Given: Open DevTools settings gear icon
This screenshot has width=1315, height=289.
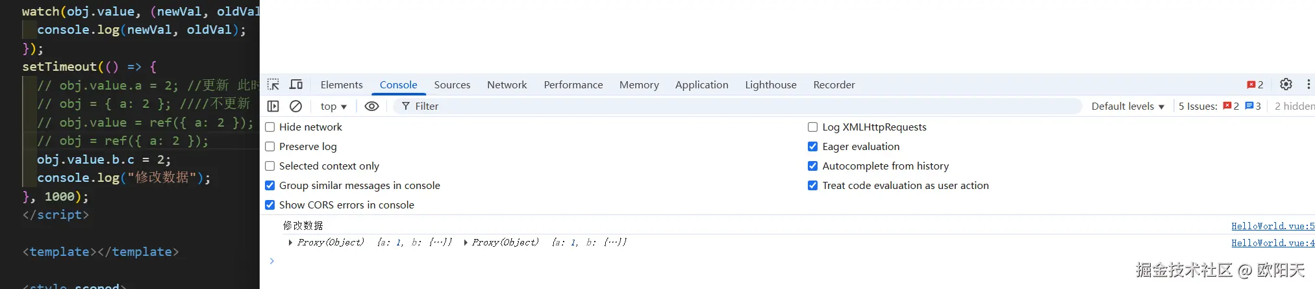Looking at the screenshot, I should (x=1286, y=84).
